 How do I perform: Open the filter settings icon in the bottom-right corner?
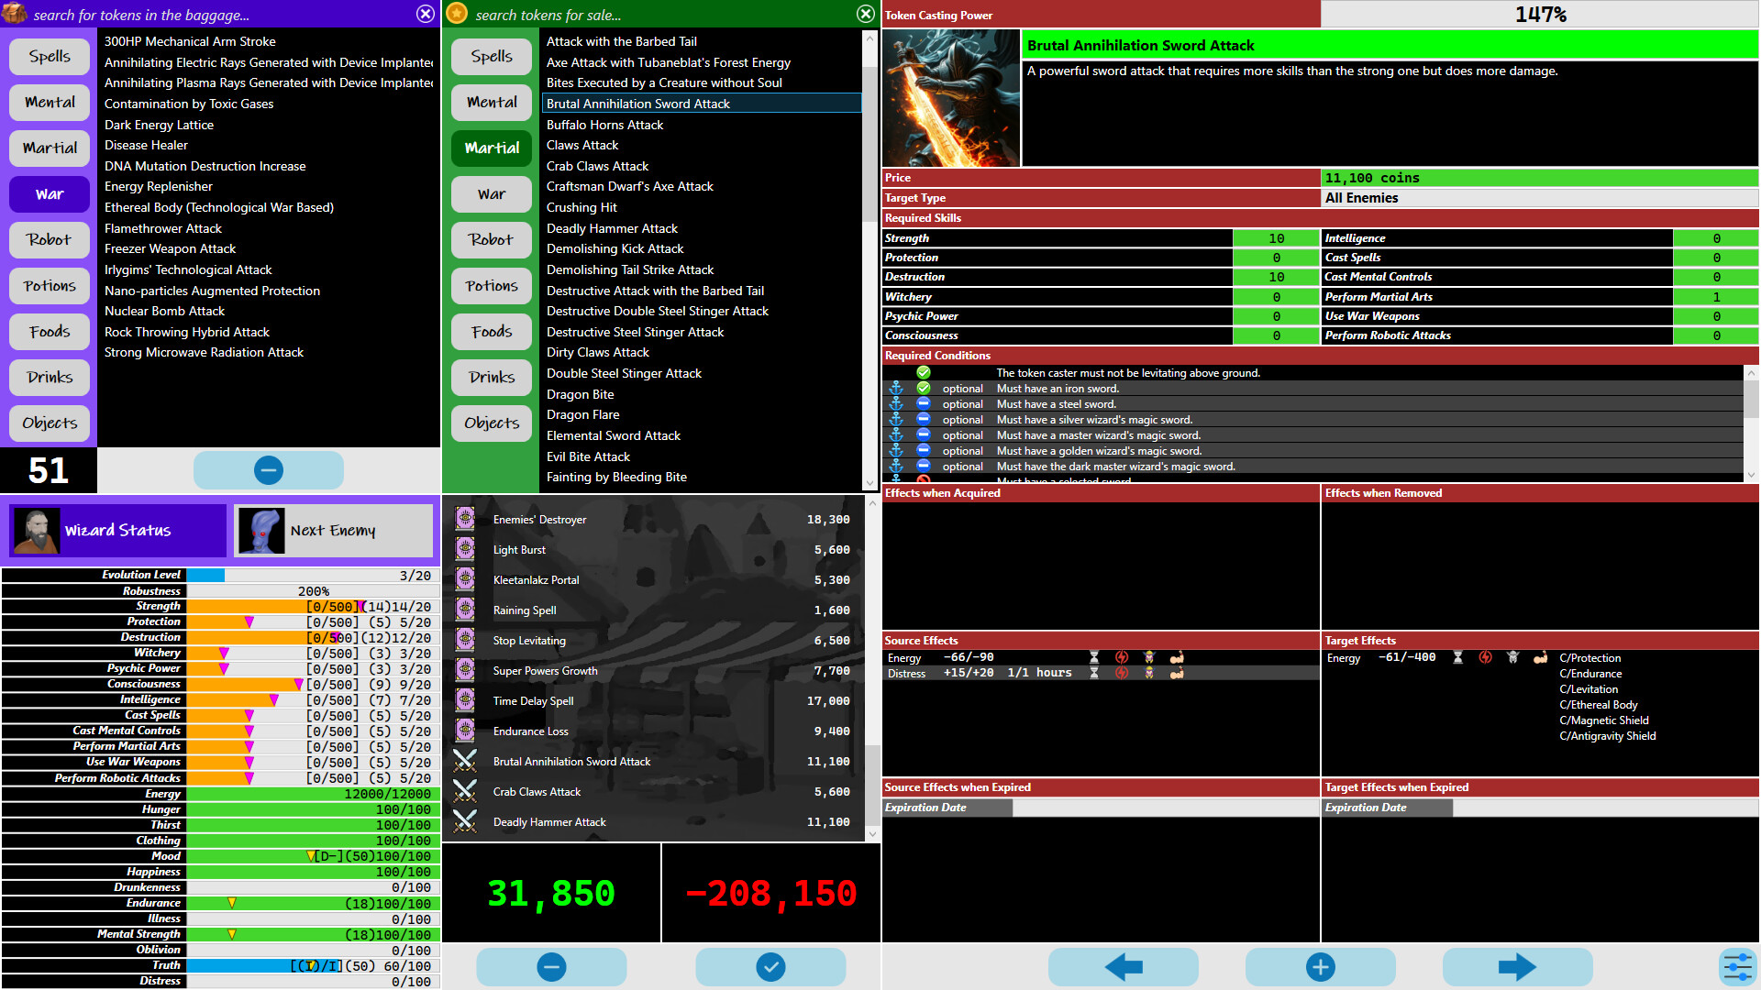coord(1737,966)
